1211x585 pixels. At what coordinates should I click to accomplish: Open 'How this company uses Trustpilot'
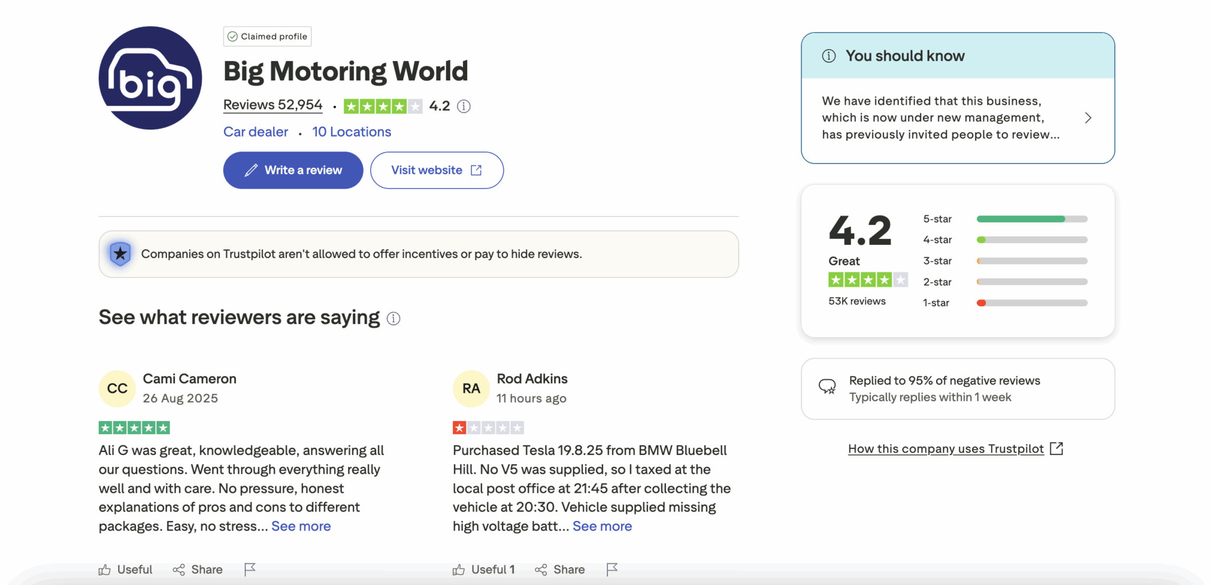tap(946, 448)
